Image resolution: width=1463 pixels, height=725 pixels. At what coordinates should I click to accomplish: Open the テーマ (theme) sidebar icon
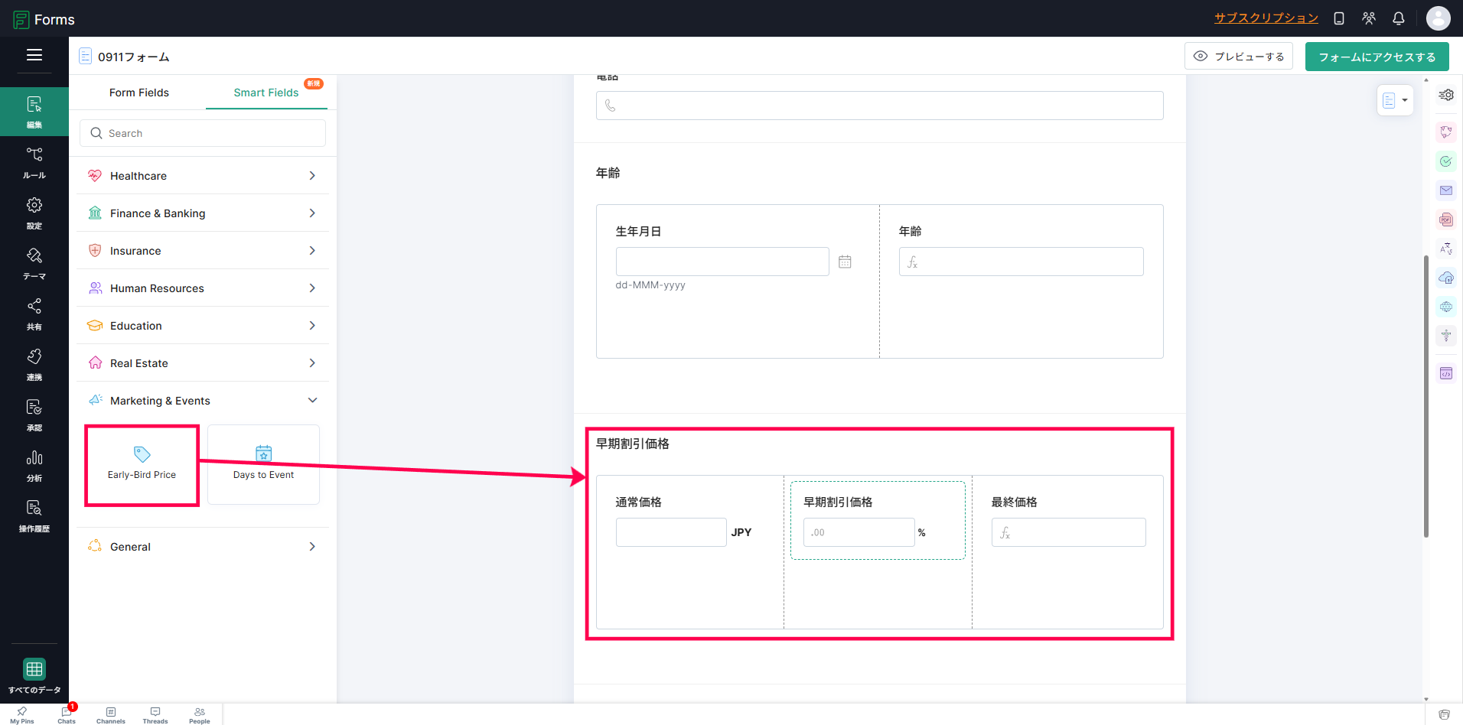point(34,263)
